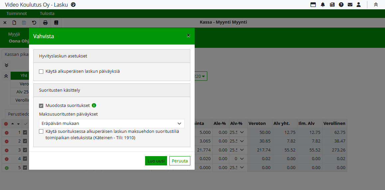Open the Toiminnot menu

[17, 14]
